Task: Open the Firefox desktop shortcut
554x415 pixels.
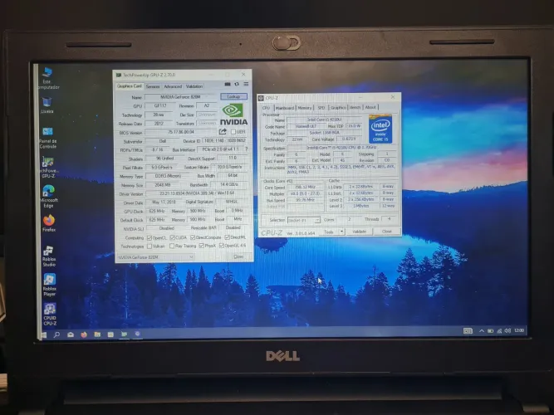Action: pos(49,223)
